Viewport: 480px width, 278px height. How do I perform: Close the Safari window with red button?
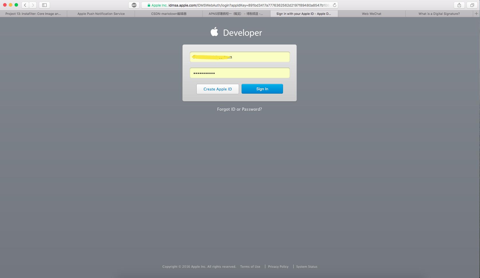5,5
